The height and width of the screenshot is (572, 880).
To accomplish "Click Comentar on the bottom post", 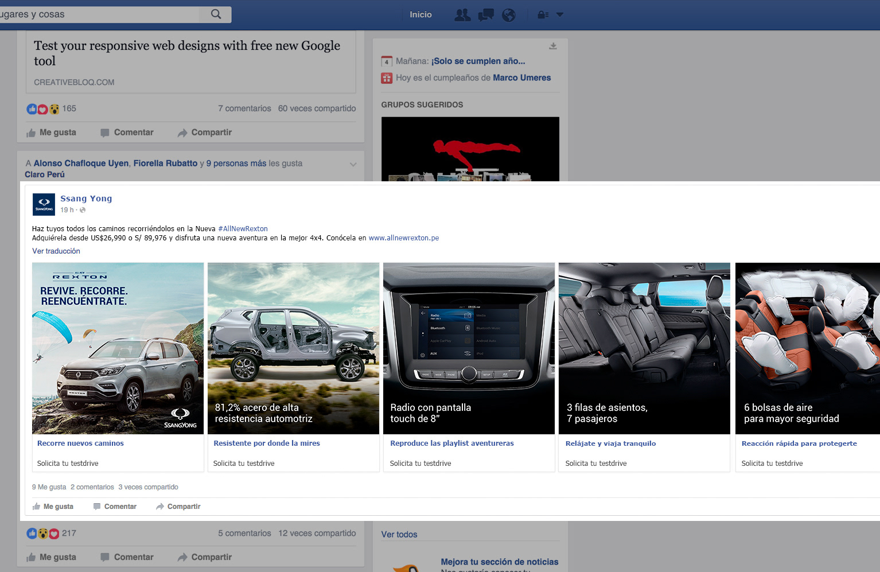I will click(x=127, y=557).
